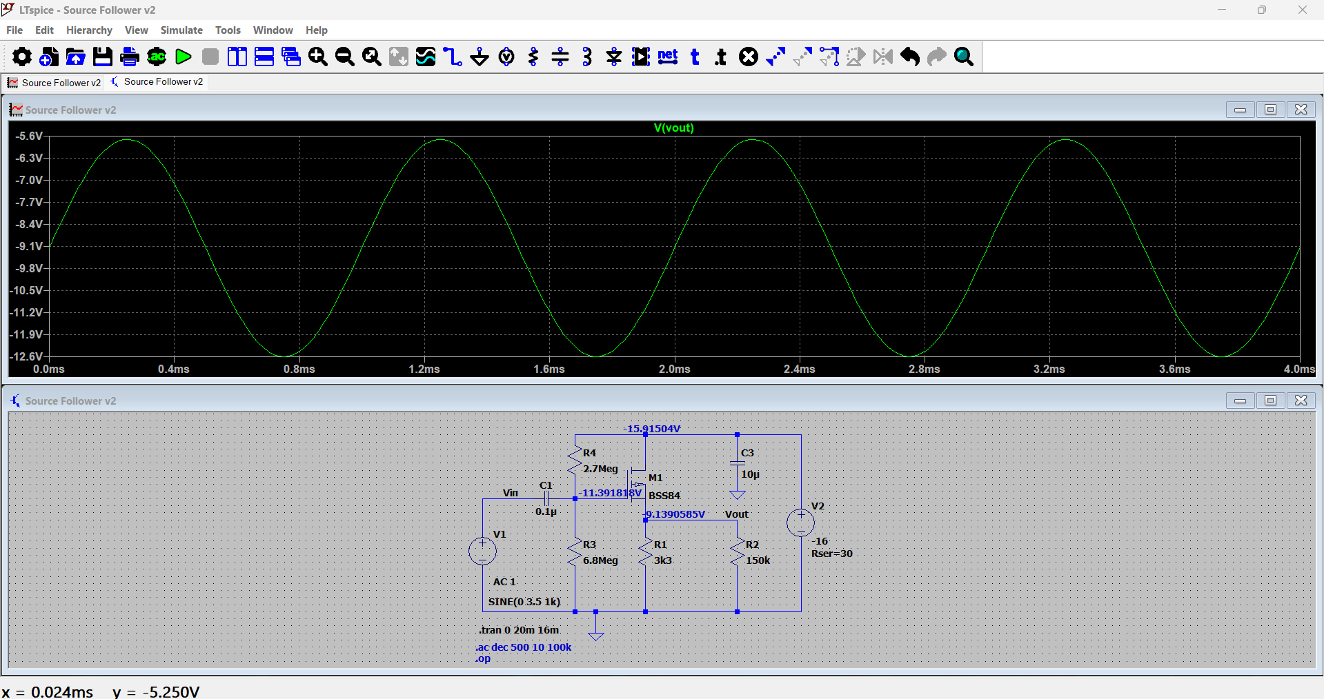Click the greyed Mirror tool icon
The width and height of the screenshot is (1324, 699).
point(883,57)
